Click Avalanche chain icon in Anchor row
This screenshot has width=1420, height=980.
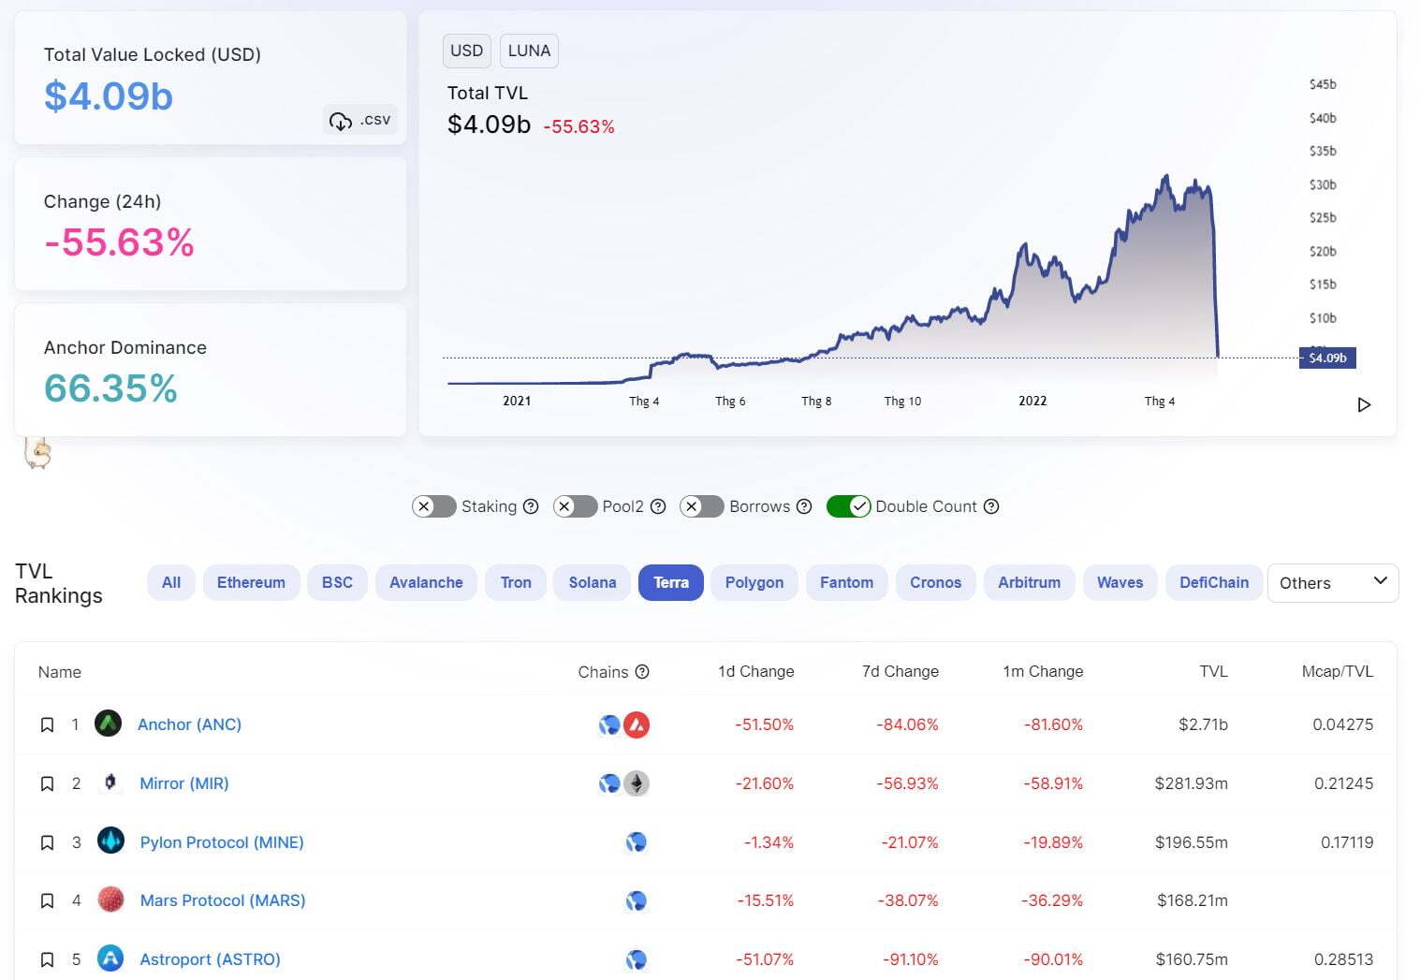(637, 724)
